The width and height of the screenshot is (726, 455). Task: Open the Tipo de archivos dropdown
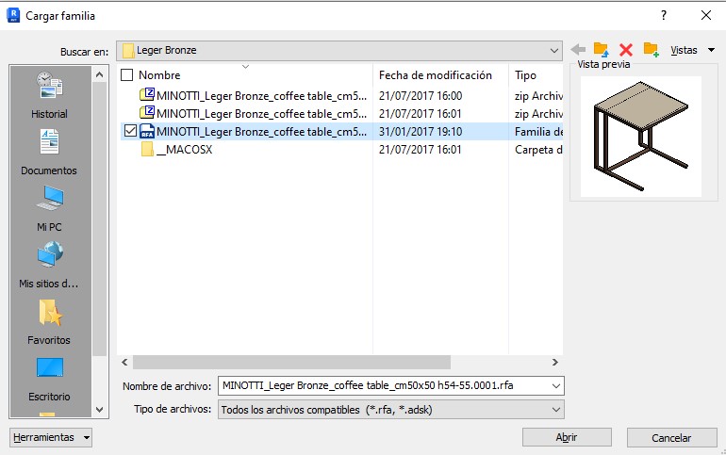tap(554, 410)
